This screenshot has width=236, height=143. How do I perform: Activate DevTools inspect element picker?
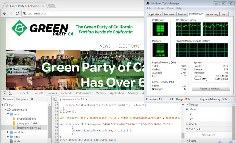coord(4,93)
